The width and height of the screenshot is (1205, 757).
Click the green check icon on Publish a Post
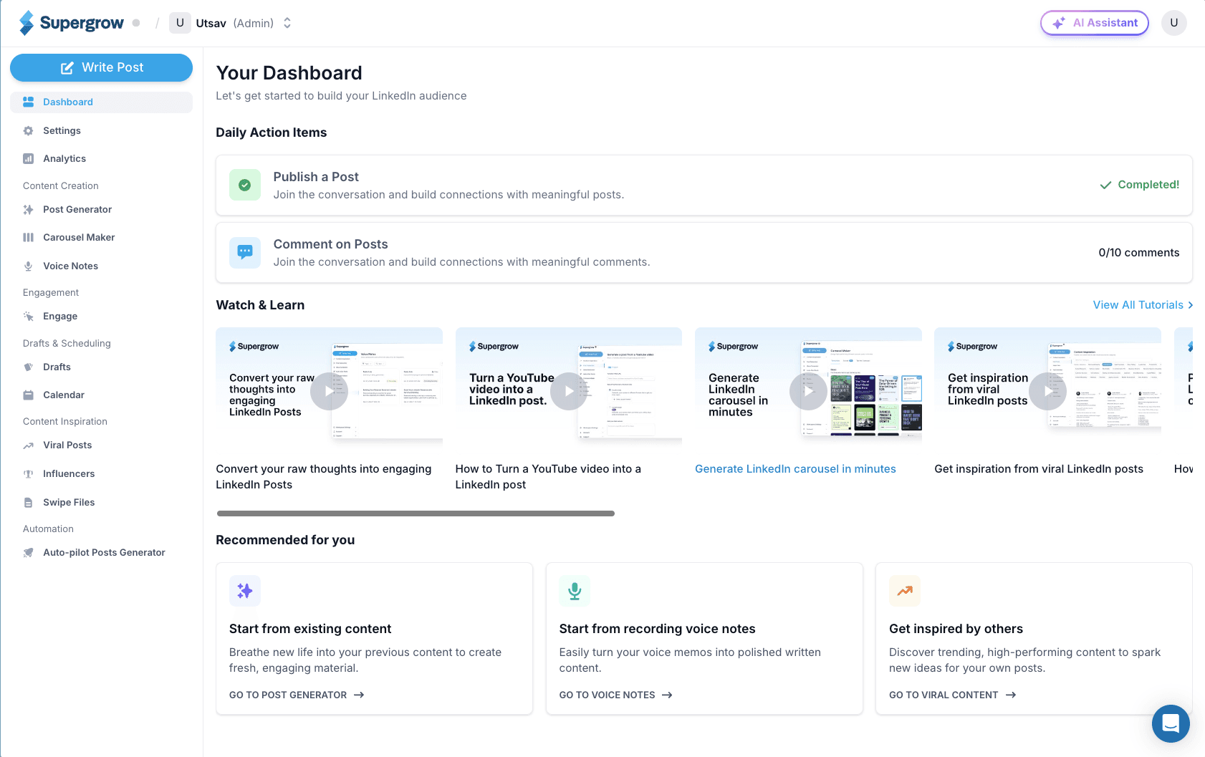tap(245, 185)
